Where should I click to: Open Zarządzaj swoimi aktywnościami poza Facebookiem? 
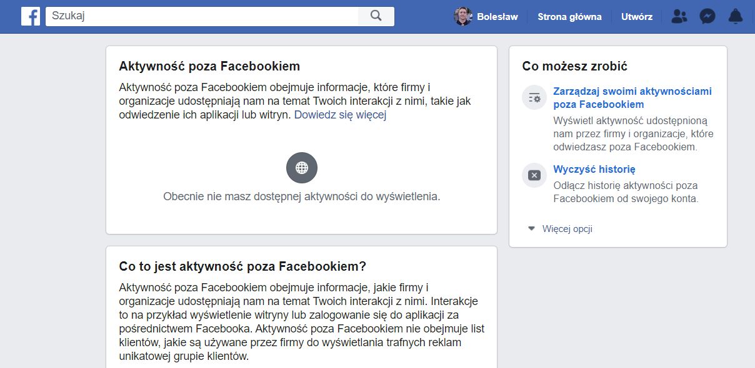pos(632,98)
